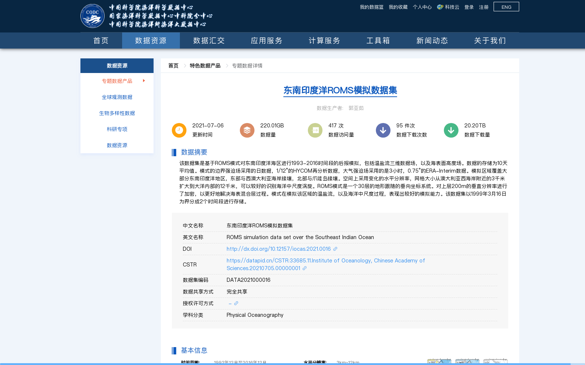Click the data volume stack icon
Image resolution: width=585 pixels, height=365 pixels.
[247, 130]
